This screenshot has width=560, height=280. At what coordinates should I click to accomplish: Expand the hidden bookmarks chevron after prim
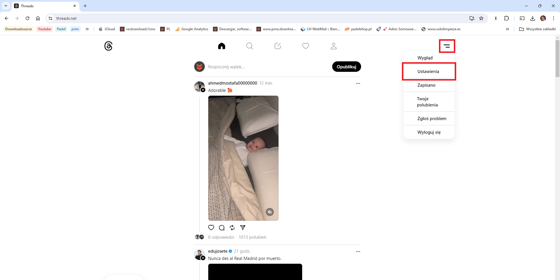(x=87, y=29)
